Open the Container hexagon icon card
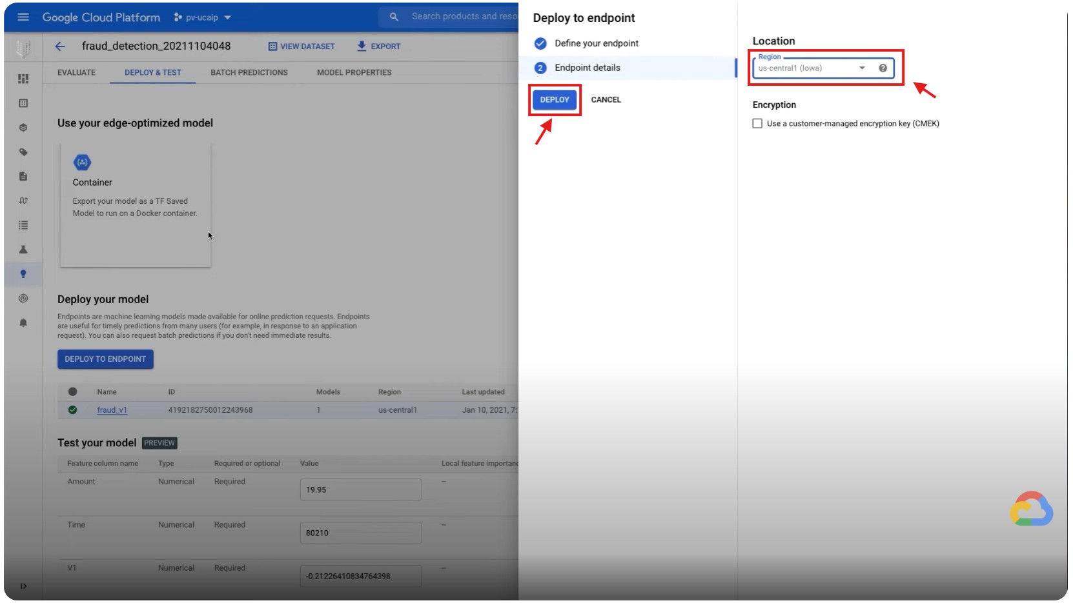The image size is (1073, 603). click(x=83, y=163)
